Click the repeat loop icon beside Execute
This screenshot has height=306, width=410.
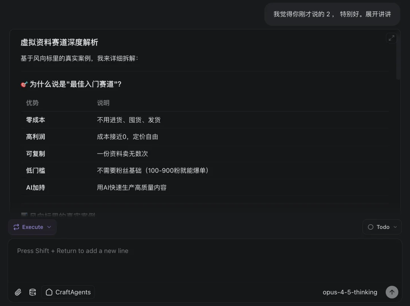16,227
